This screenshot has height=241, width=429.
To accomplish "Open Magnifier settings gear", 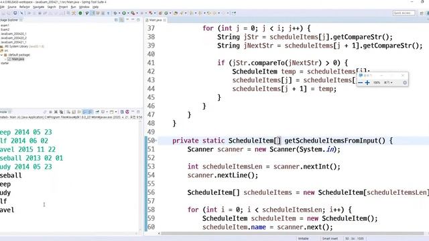I will (x=405, y=82).
